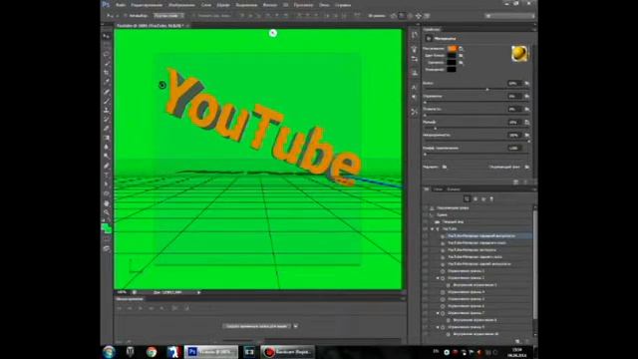Screen dimensions: 638x359
Task: Open the Фильтр menu
Action: (269, 5)
